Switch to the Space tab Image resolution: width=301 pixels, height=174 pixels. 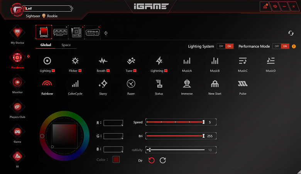66,45
